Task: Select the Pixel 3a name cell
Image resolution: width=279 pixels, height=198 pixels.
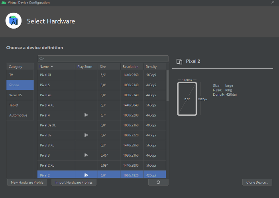Action: coord(56,135)
